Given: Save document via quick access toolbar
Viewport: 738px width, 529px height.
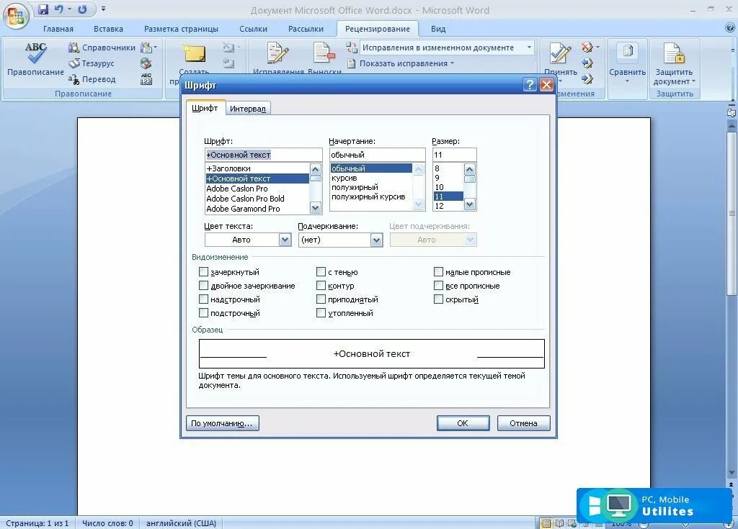Looking at the screenshot, I should [43, 9].
